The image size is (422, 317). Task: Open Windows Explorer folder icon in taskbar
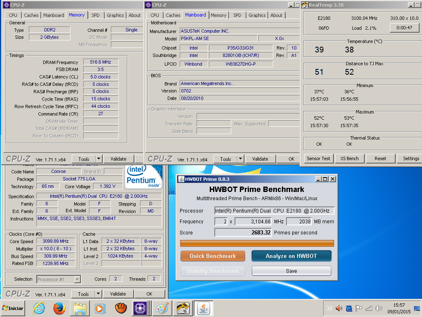80,308
